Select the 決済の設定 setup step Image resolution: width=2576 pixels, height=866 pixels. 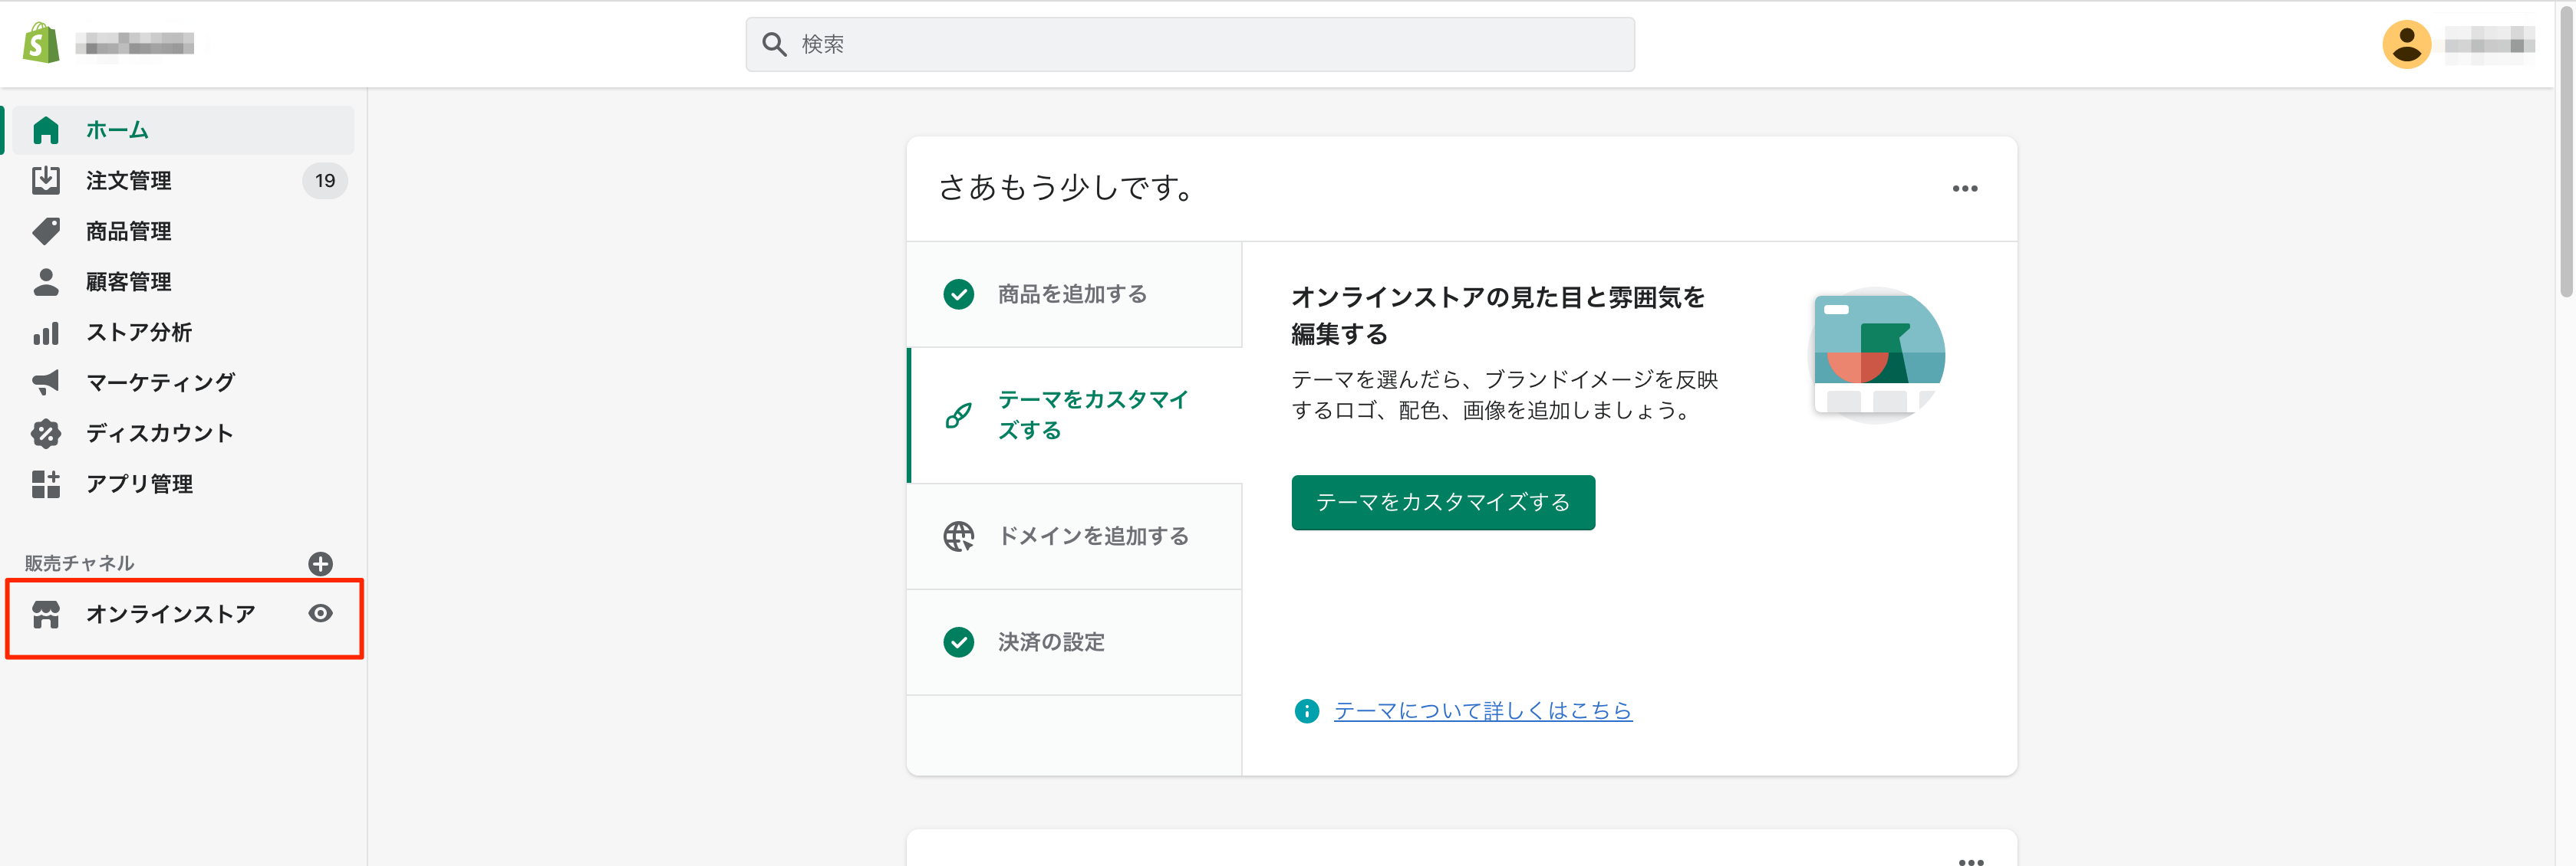tap(1074, 641)
